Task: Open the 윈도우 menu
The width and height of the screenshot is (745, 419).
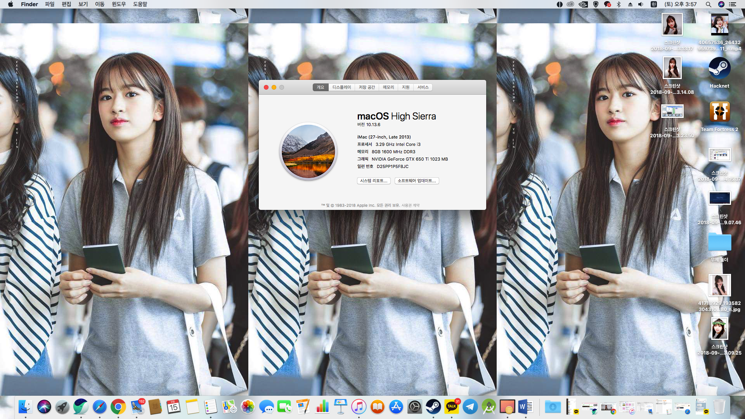Action: click(x=119, y=4)
